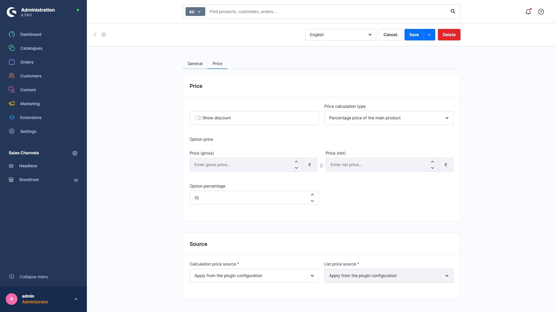Click the price link lock icon
The height and width of the screenshot is (312, 556).
pyautogui.click(x=321, y=166)
